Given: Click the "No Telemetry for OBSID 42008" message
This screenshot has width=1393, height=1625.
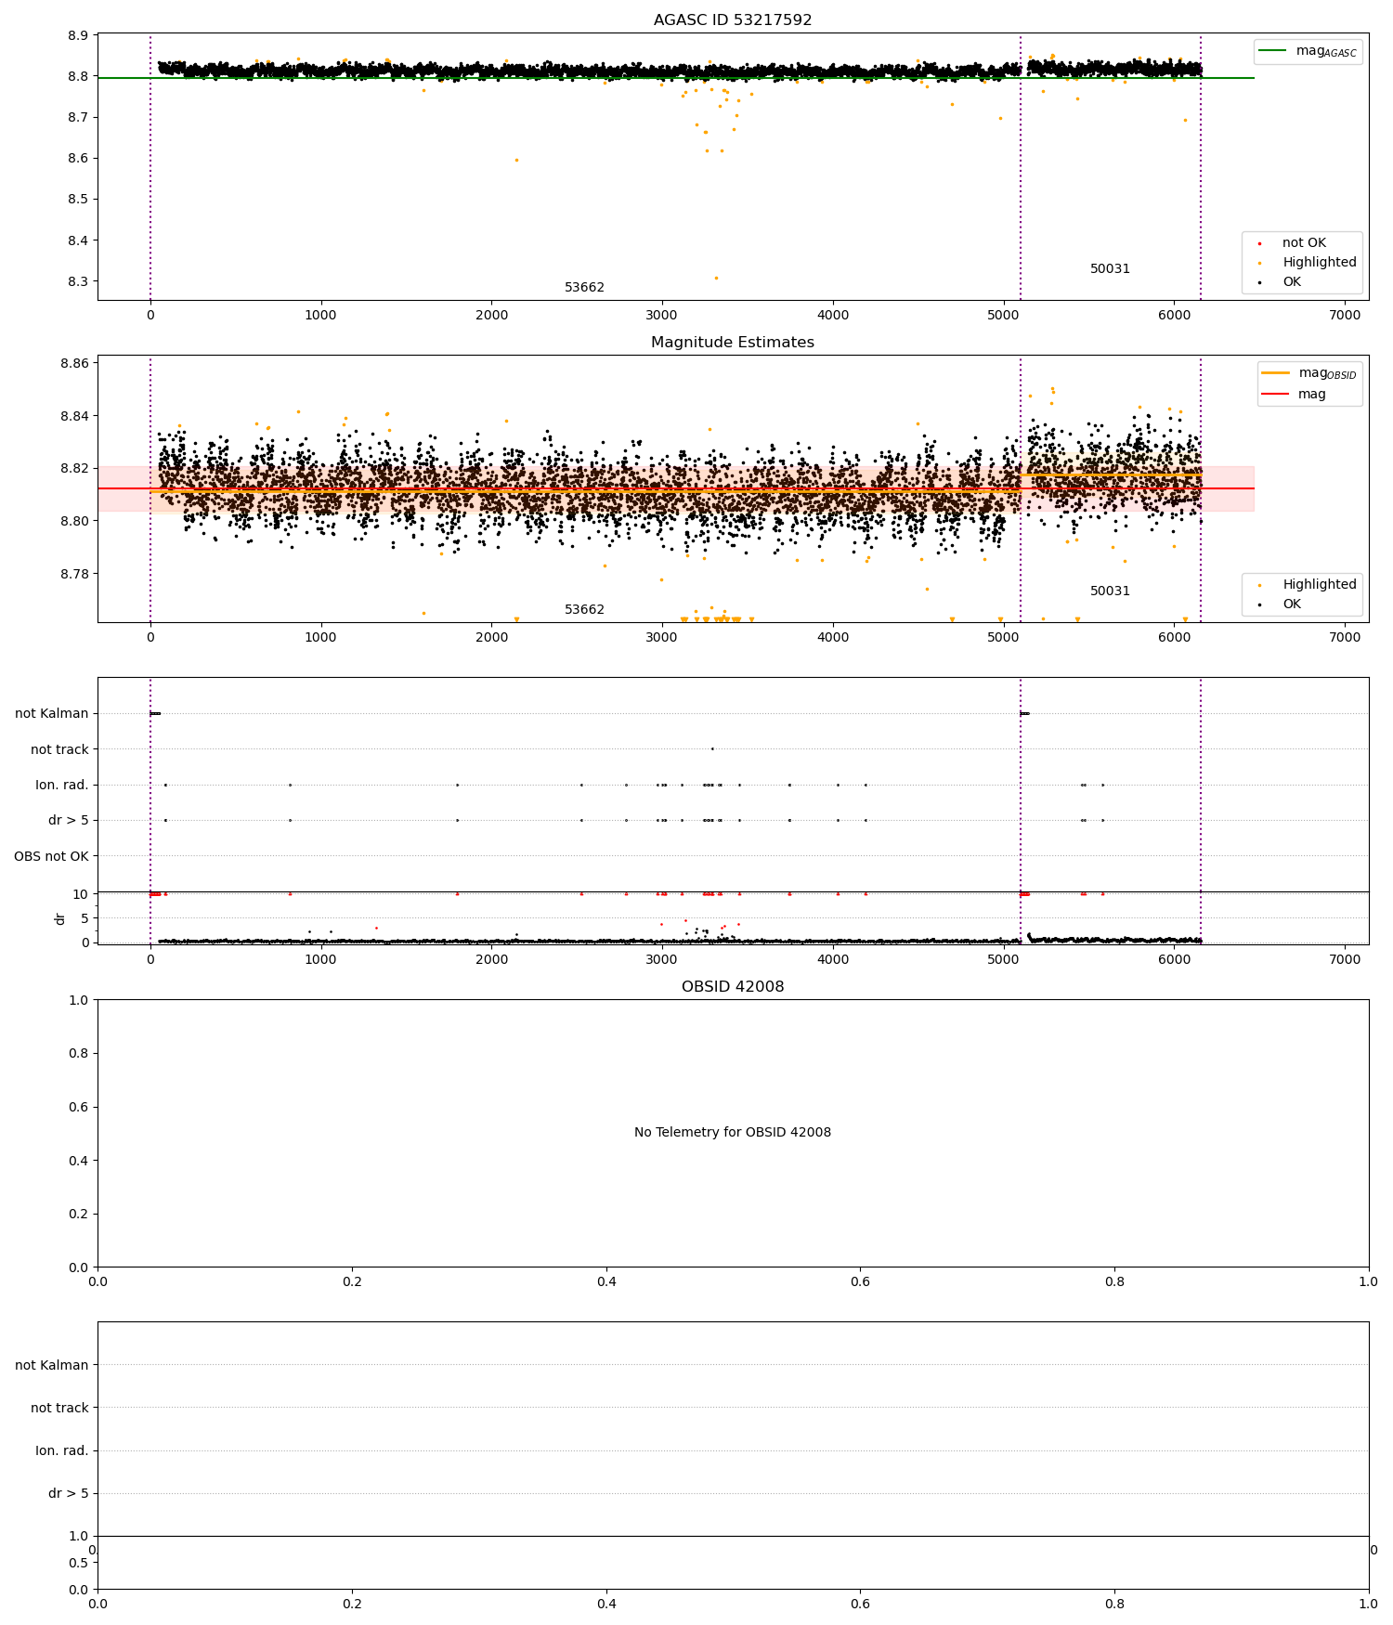Looking at the screenshot, I should click(x=733, y=1132).
